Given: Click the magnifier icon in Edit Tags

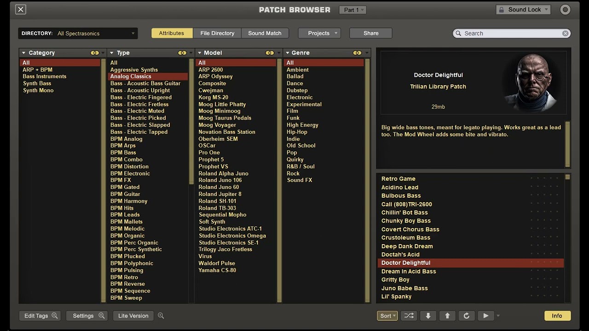Looking at the screenshot, I should (55, 315).
